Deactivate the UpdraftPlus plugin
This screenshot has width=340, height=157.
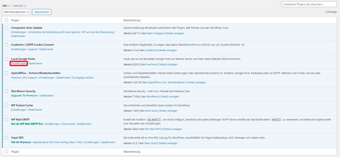[x=63, y=77]
